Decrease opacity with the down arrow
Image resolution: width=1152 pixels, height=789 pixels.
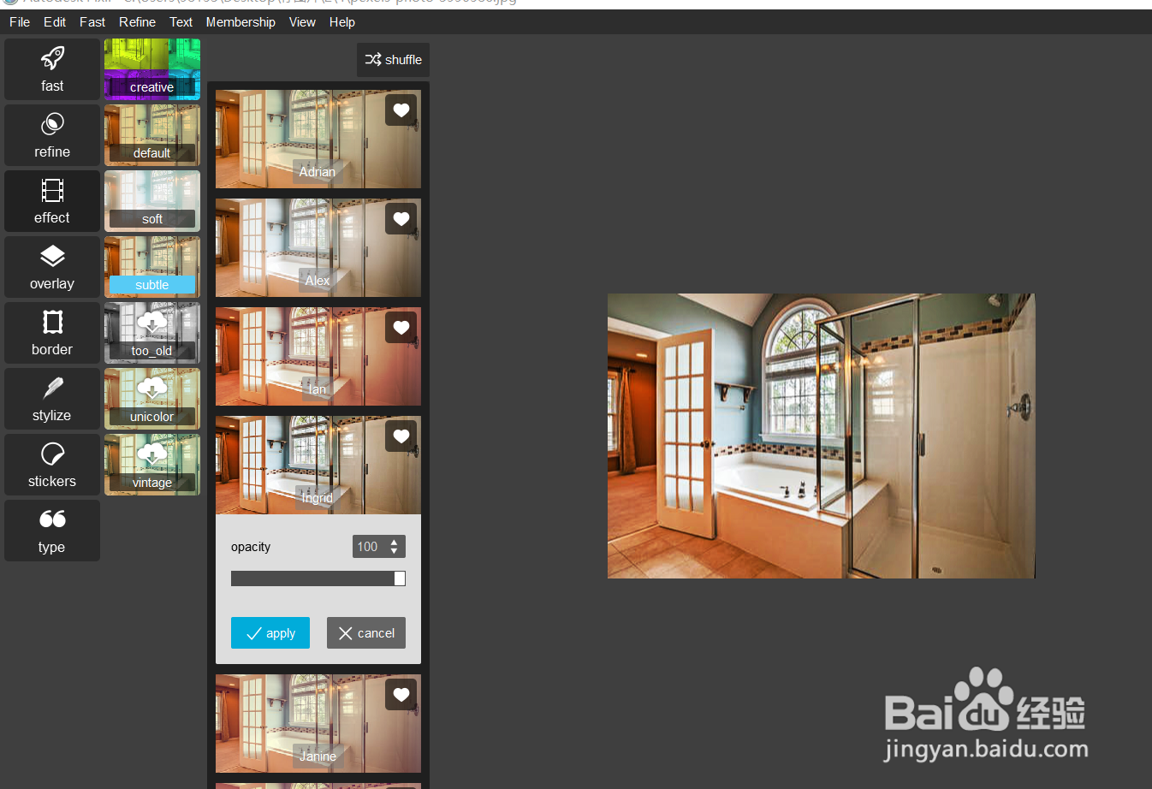pos(395,552)
